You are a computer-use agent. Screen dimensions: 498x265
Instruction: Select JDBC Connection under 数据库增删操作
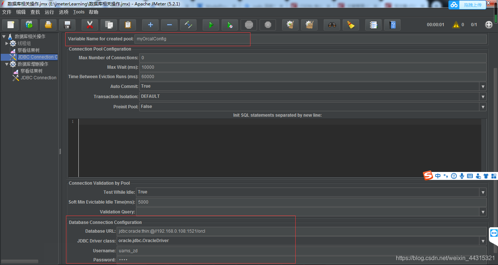coord(39,78)
